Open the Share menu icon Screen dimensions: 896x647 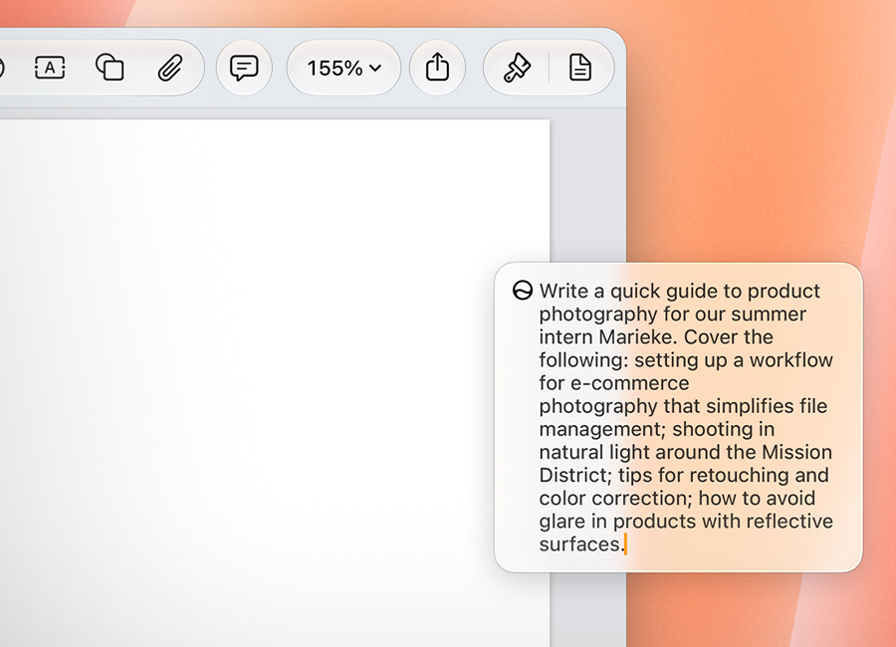tap(437, 67)
